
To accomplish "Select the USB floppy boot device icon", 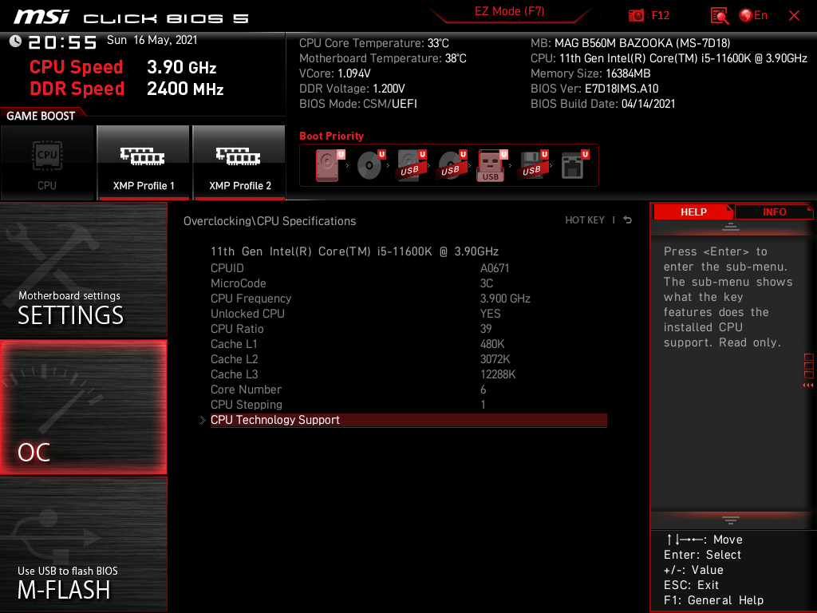I will tap(533, 165).
